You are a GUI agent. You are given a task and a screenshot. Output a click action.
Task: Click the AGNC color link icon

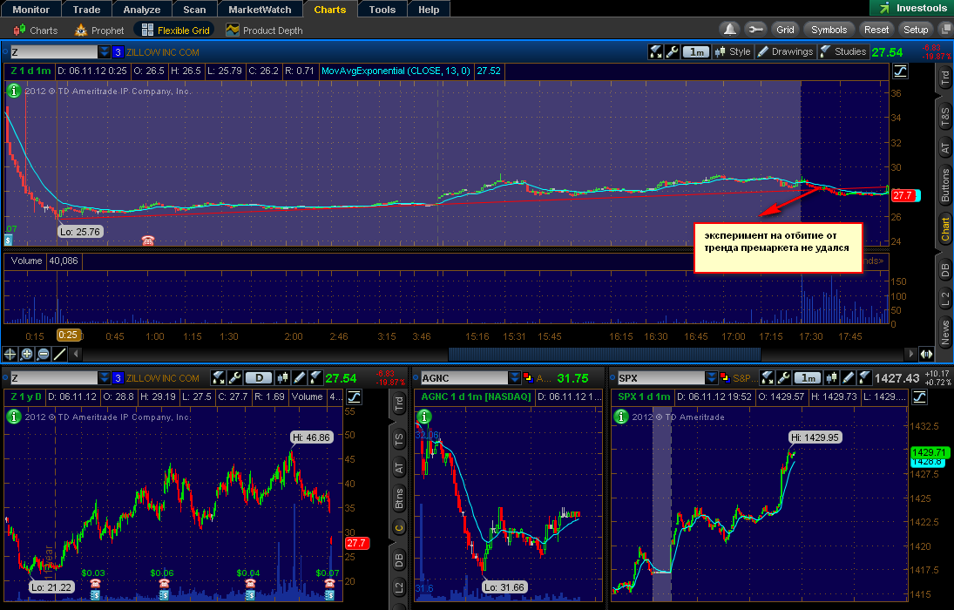click(527, 378)
